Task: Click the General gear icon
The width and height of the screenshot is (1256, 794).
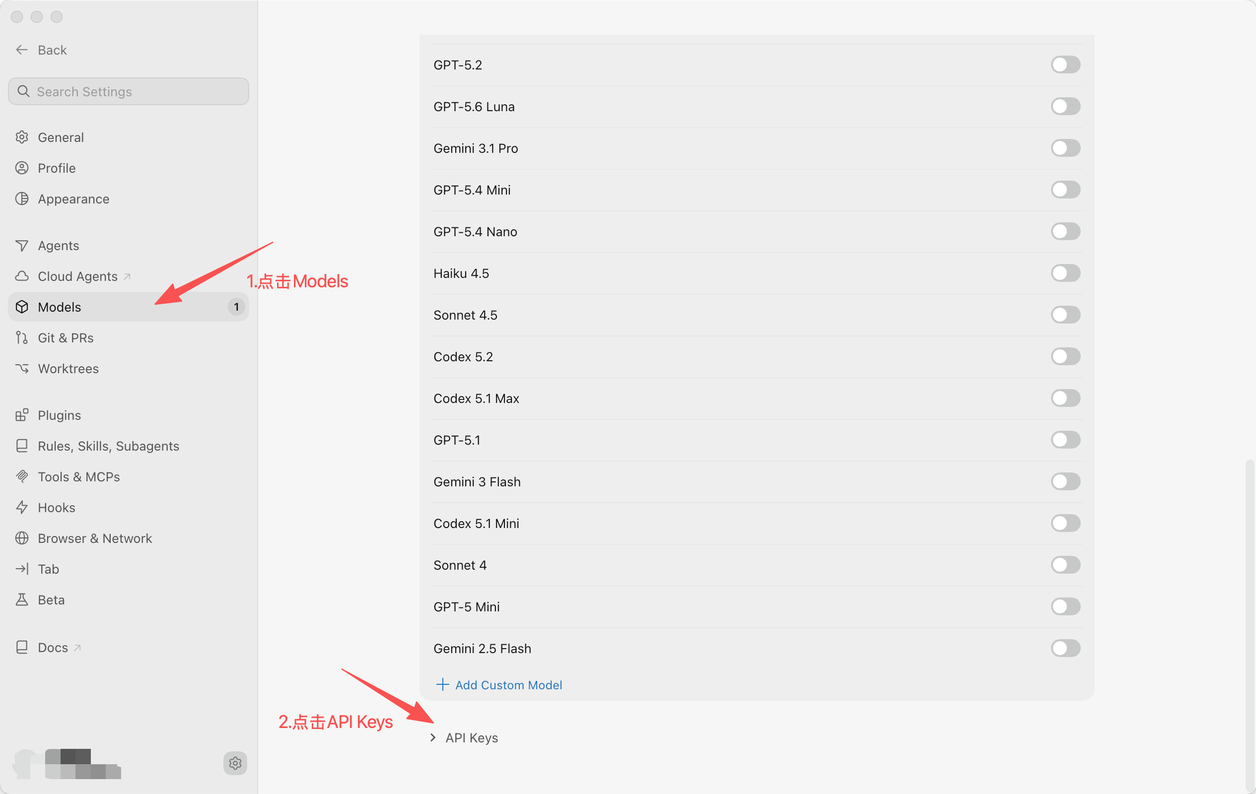Action: coord(22,137)
